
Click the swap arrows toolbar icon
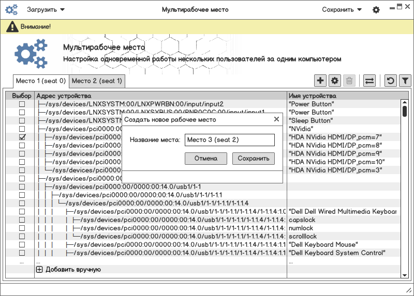pos(369,81)
